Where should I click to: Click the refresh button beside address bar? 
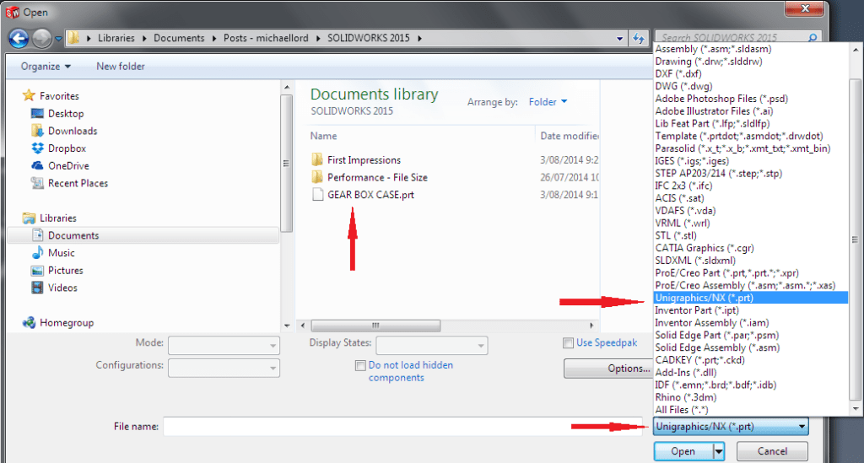tap(640, 38)
